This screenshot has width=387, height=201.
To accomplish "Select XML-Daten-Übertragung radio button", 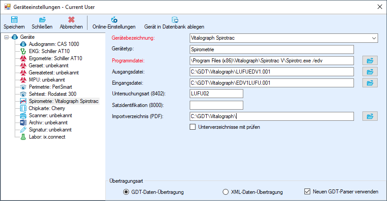I will point(225,192).
